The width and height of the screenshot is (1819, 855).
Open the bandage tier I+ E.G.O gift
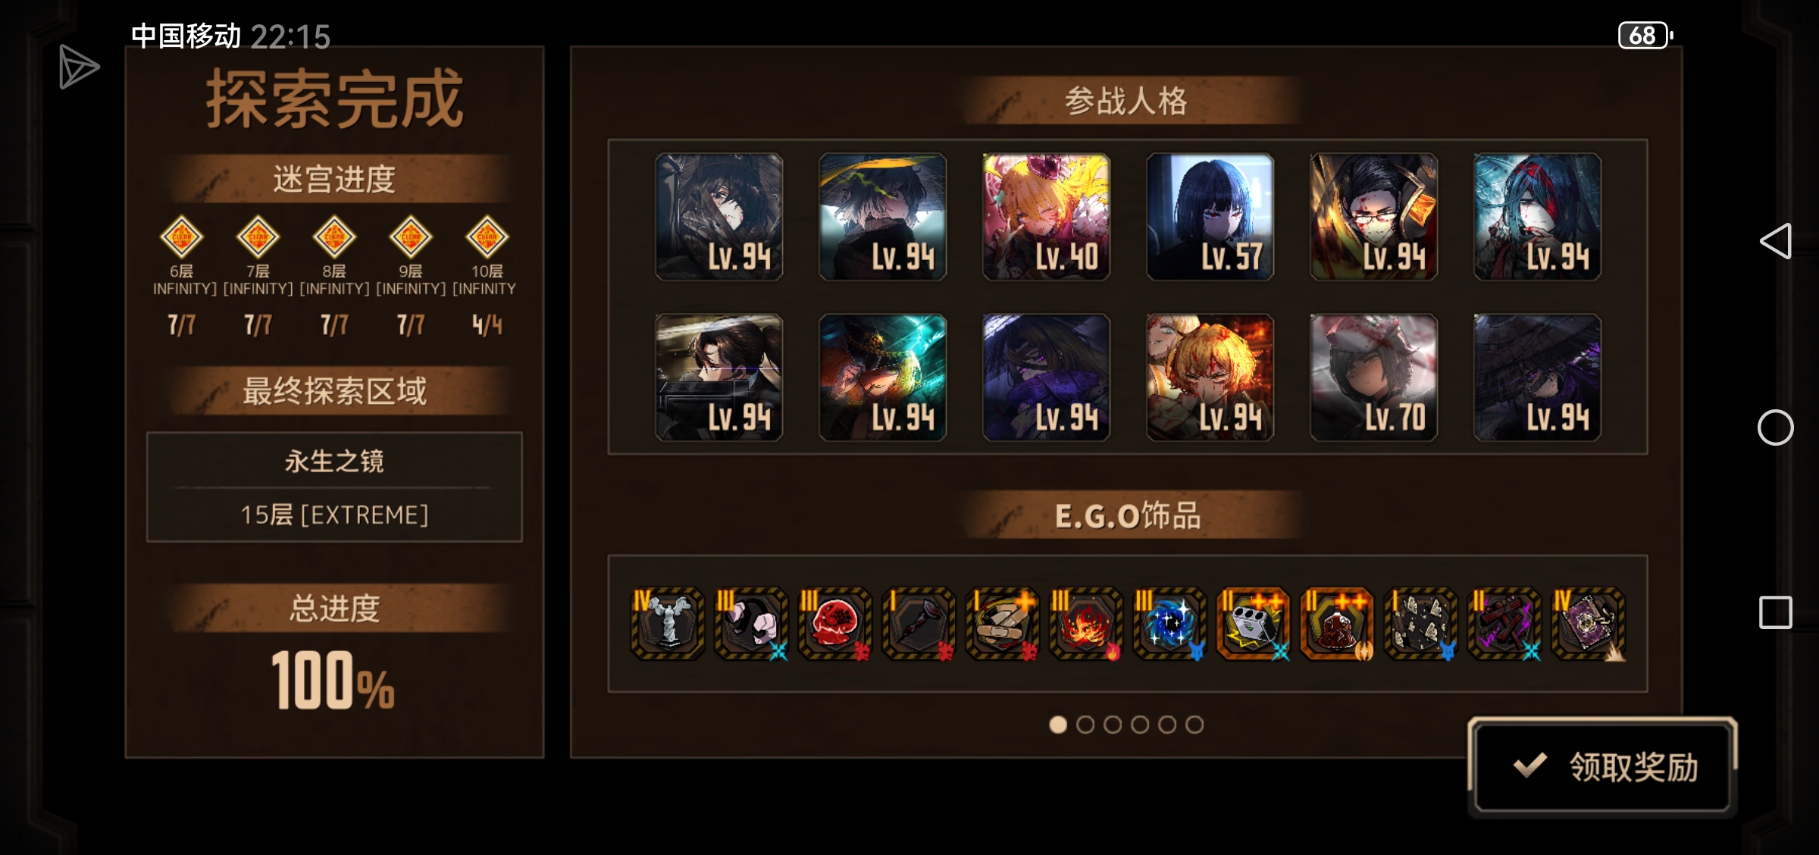tap(1002, 623)
